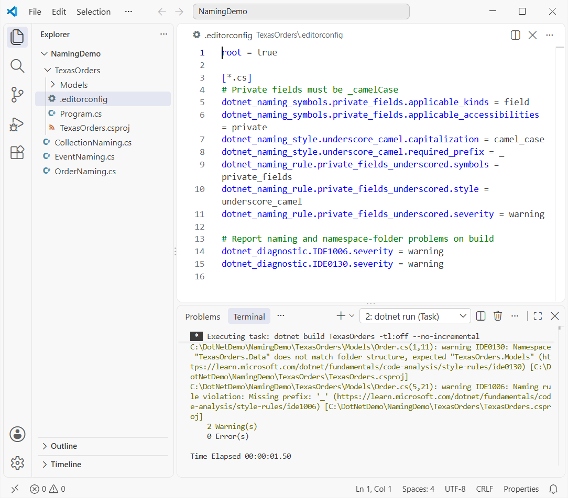Open the Search view icon
Screen dimensions: 568x498
pyautogui.click(x=17, y=66)
